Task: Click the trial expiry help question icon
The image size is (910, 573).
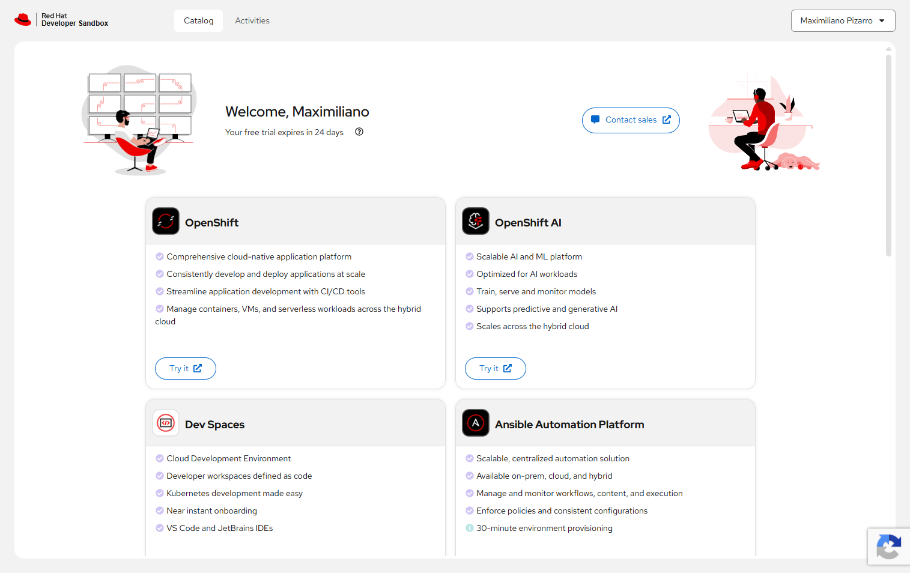Action: pos(359,132)
